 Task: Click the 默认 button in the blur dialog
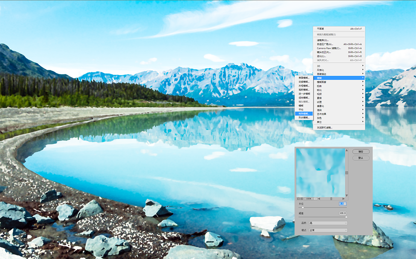click(361, 158)
